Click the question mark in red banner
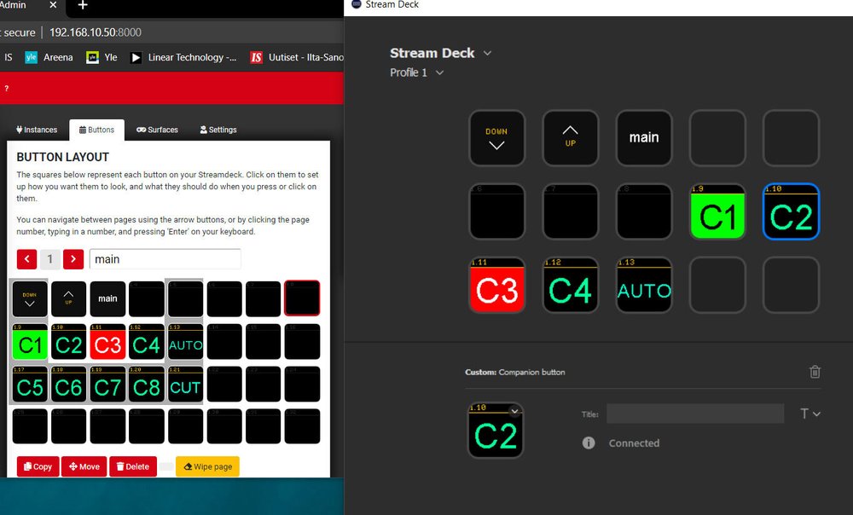 click(x=7, y=88)
